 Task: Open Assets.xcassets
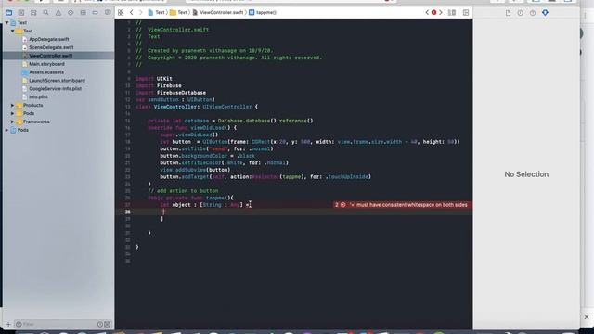46,72
